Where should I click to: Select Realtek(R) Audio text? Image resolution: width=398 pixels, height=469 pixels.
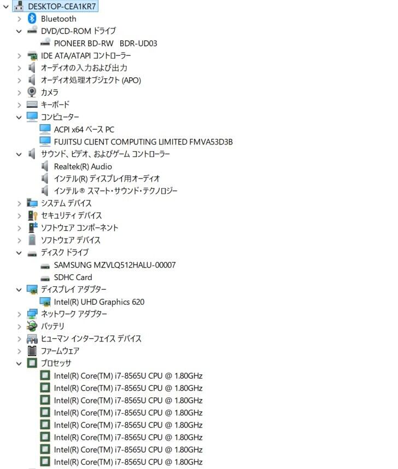tap(83, 166)
